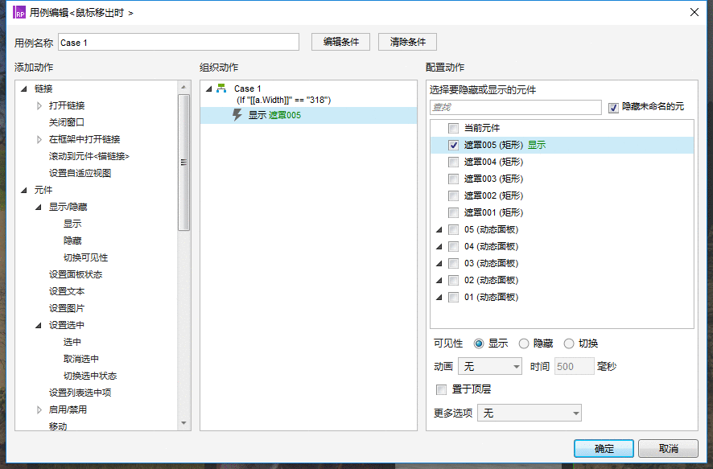Confirm with the 确定 button
The height and width of the screenshot is (469, 713).
coord(604,449)
